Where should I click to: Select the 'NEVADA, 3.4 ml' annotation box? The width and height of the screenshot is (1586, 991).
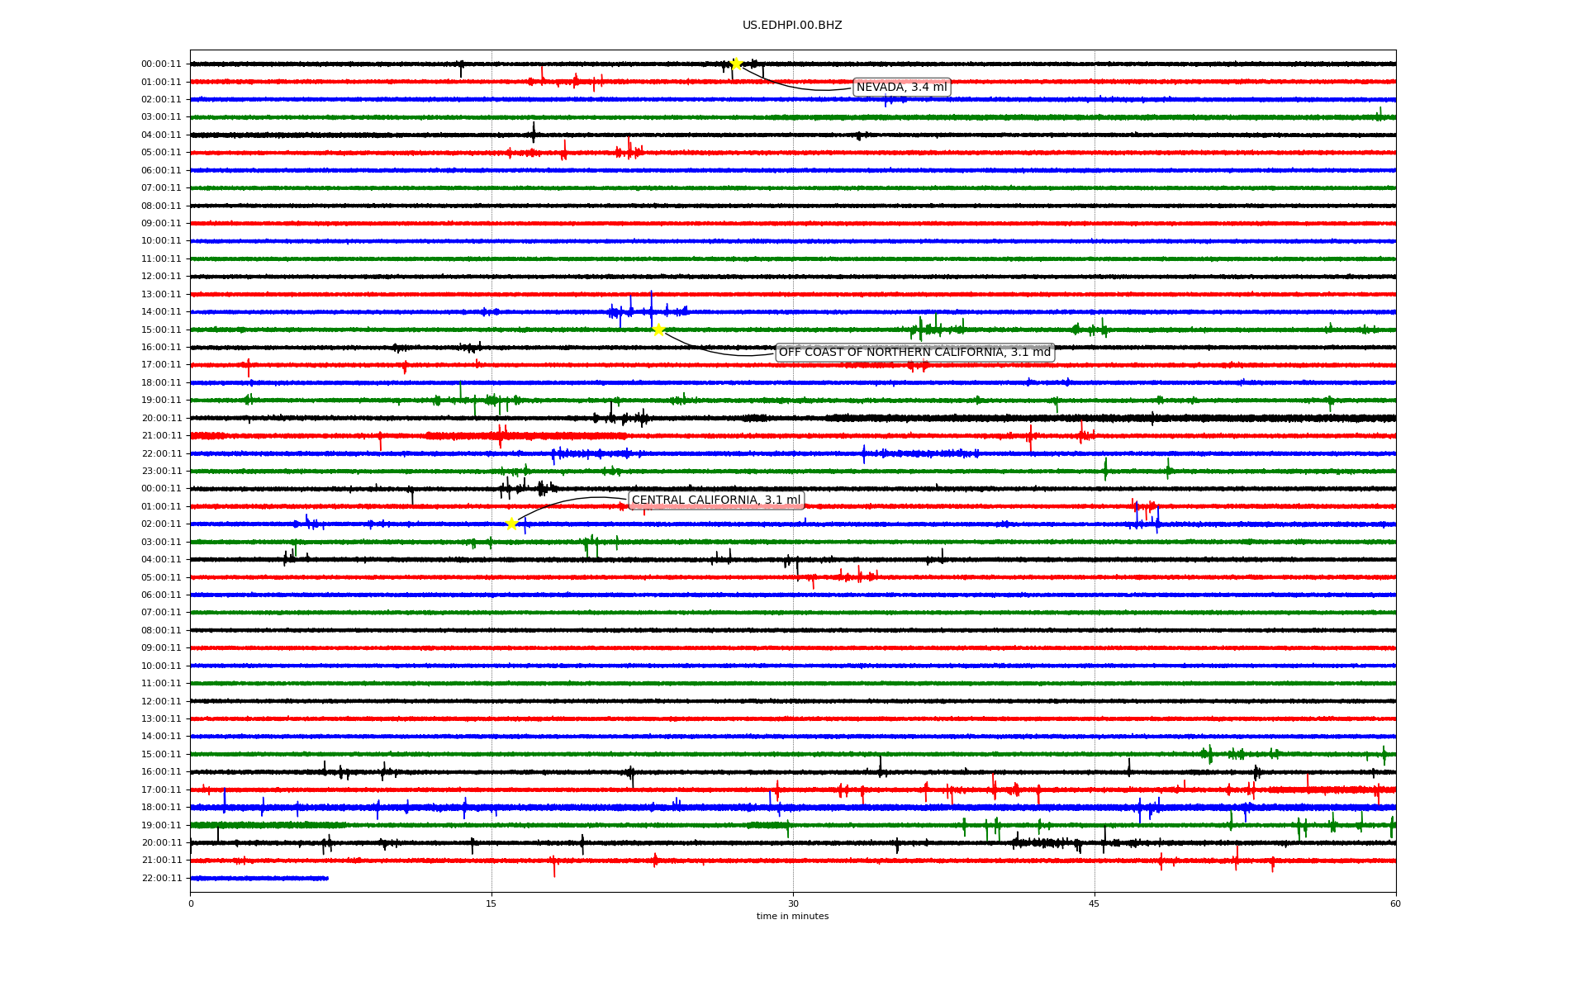pos(902,88)
